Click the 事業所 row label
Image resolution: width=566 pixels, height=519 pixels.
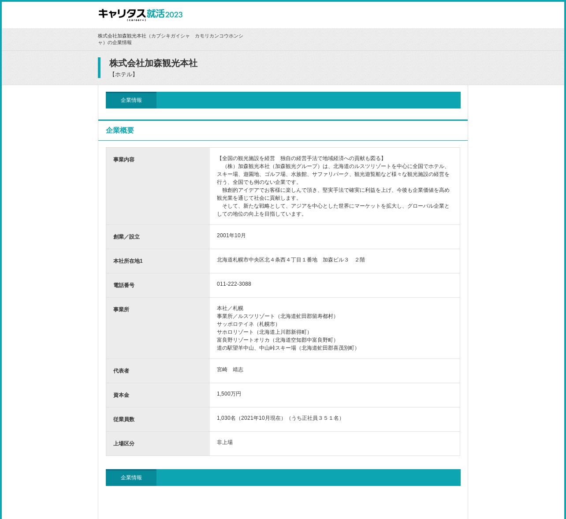pyautogui.click(x=121, y=310)
